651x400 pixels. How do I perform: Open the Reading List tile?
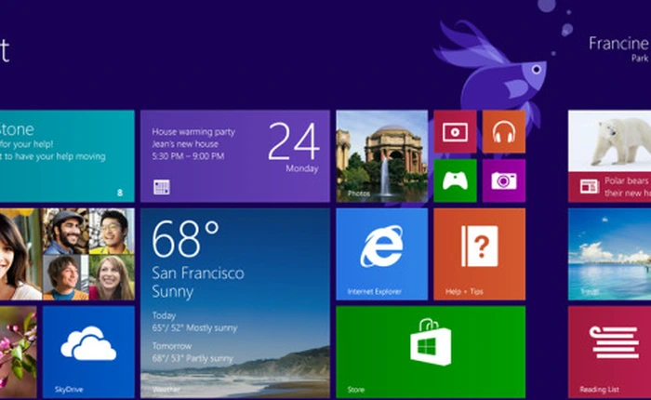point(609,351)
